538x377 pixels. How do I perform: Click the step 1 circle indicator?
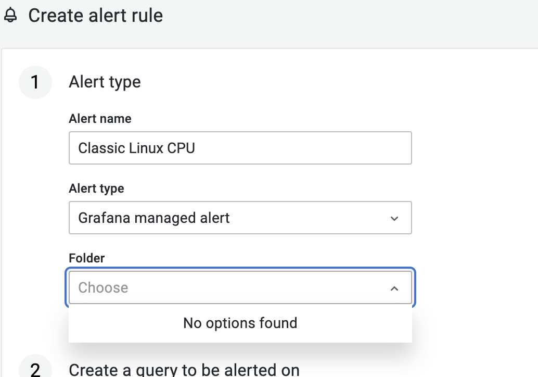pos(35,82)
